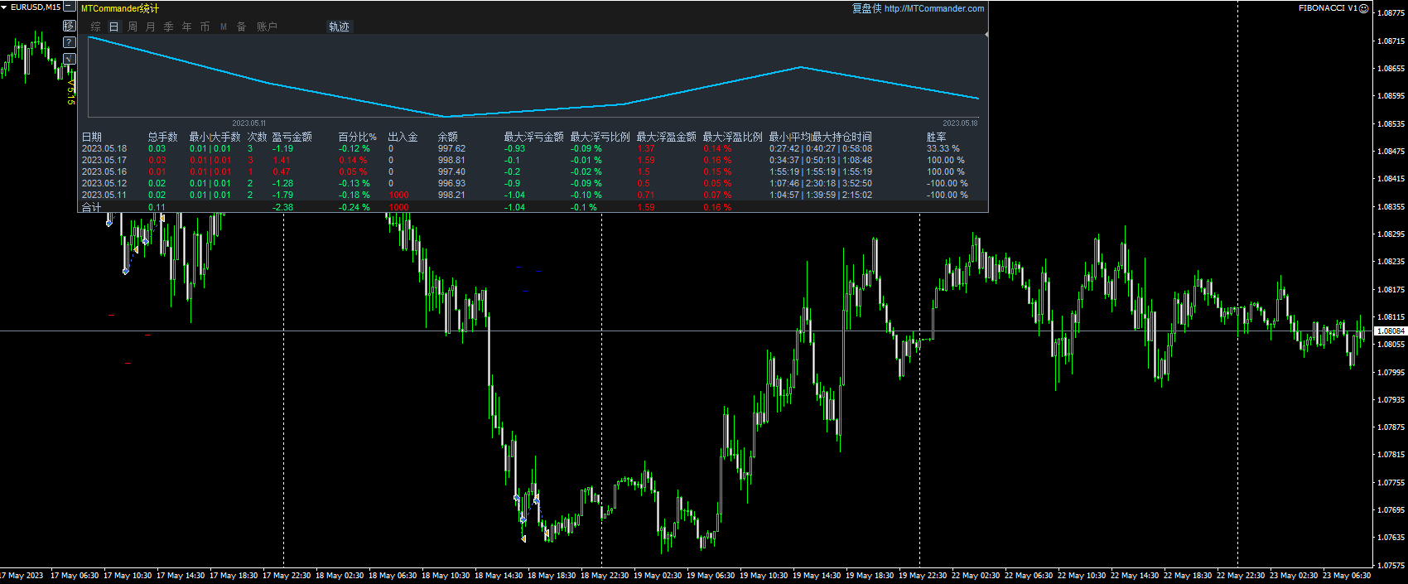Expand the EURUSD,M15 chart dropdown arrow

5,7
